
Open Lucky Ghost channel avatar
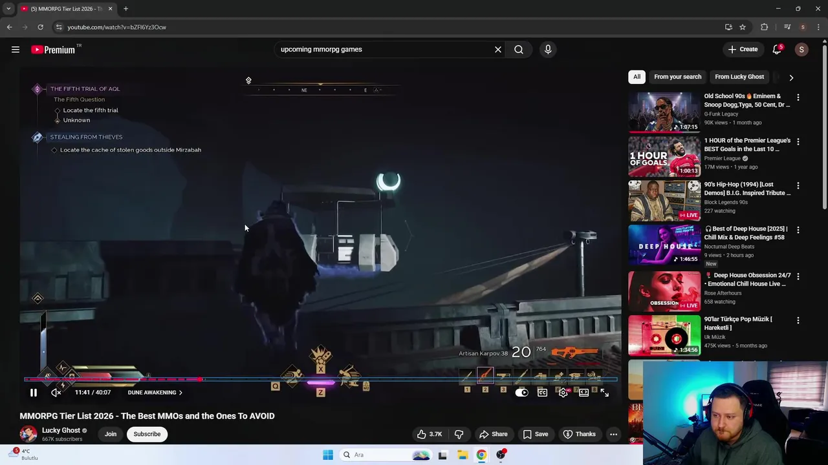click(x=28, y=434)
